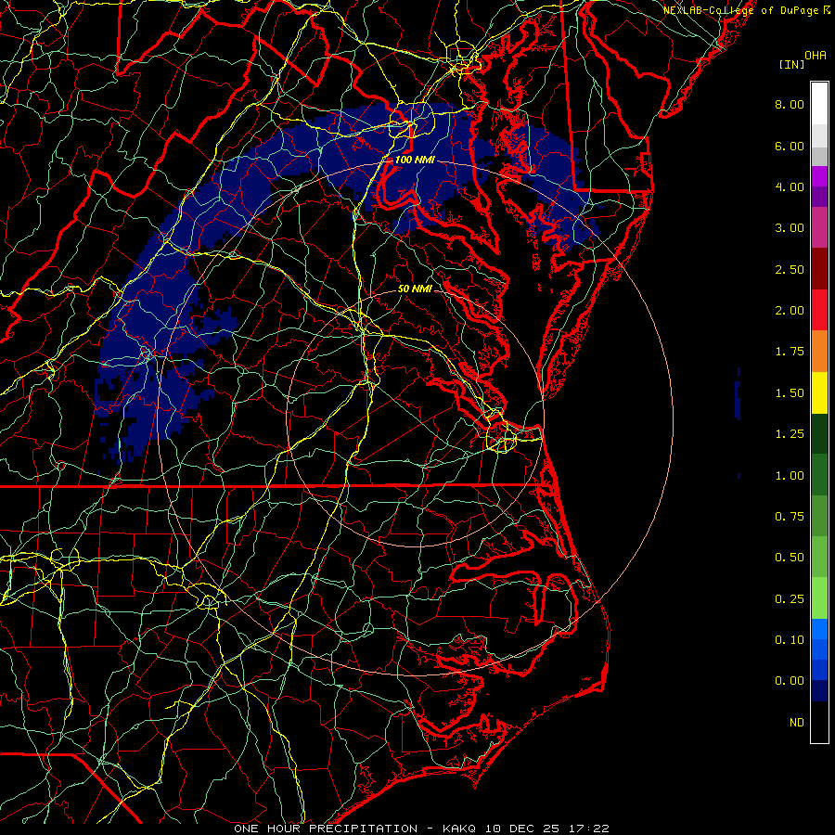
Task: Click the 8.00 scale value
Action: (790, 104)
